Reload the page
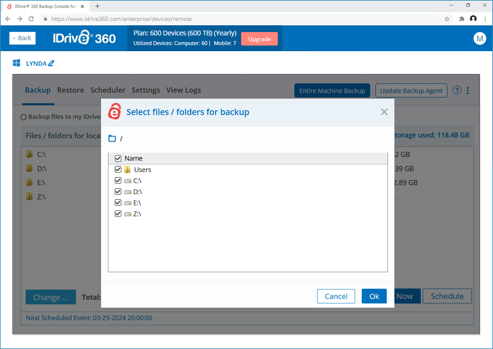 pyautogui.click(x=31, y=19)
